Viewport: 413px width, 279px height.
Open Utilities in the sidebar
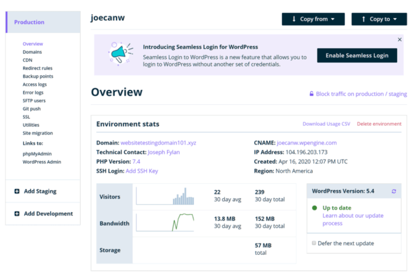coord(31,125)
